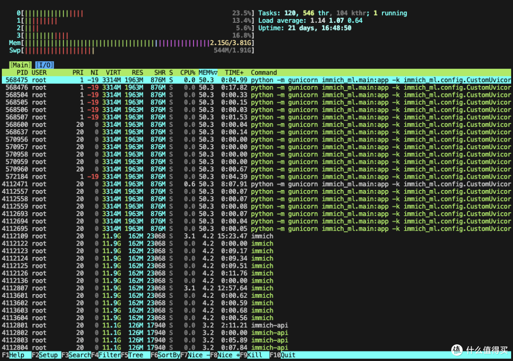Viewport: 513px width, 361px height.
Task: Select process row with PID 4112471
Action: [256, 184]
